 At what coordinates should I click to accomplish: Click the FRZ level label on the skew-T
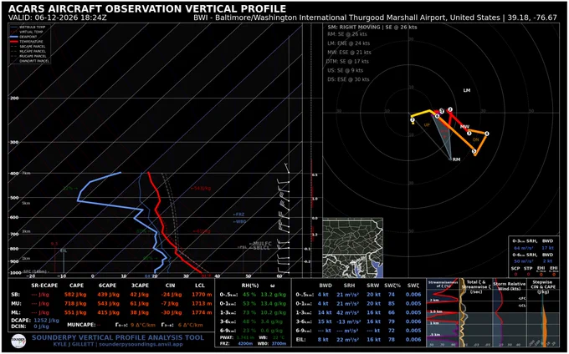click(x=239, y=215)
